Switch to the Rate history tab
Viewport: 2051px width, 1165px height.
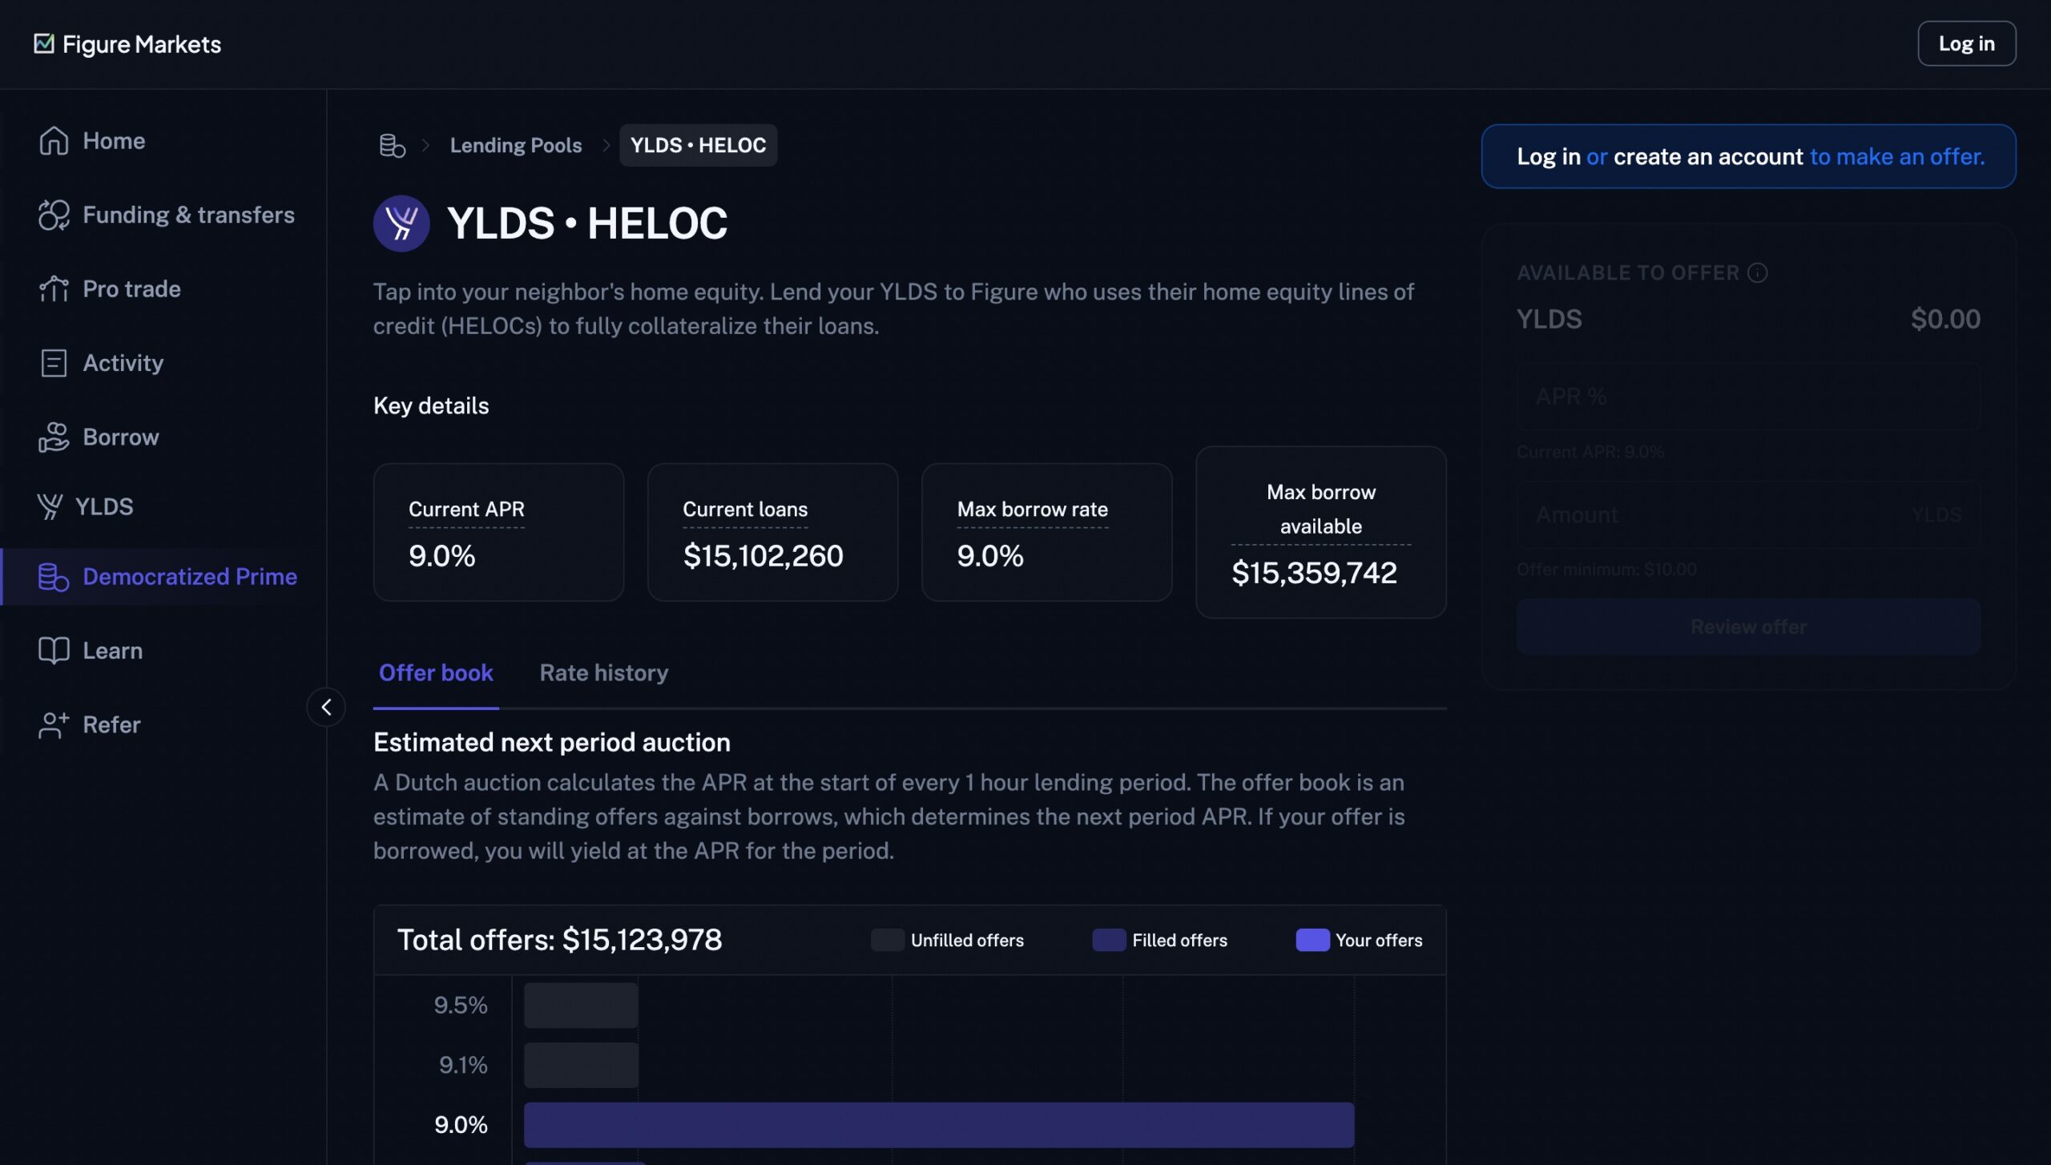click(x=604, y=673)
